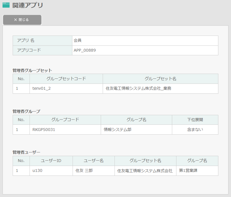This screenshot has width=231, height=197.
Task: Click the No. header in 管理者グループ table
Action: pyautogui.click(x=21, y=120)
